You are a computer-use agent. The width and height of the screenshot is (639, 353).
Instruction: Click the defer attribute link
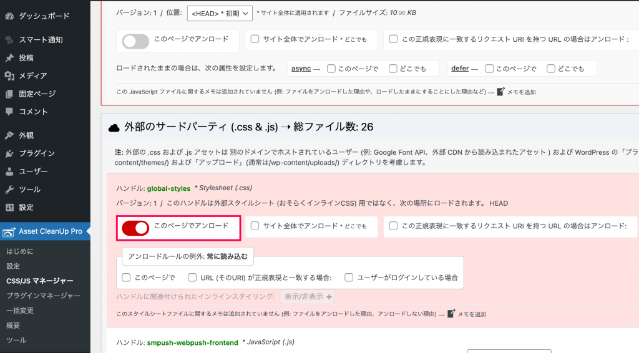click(460, 69)
